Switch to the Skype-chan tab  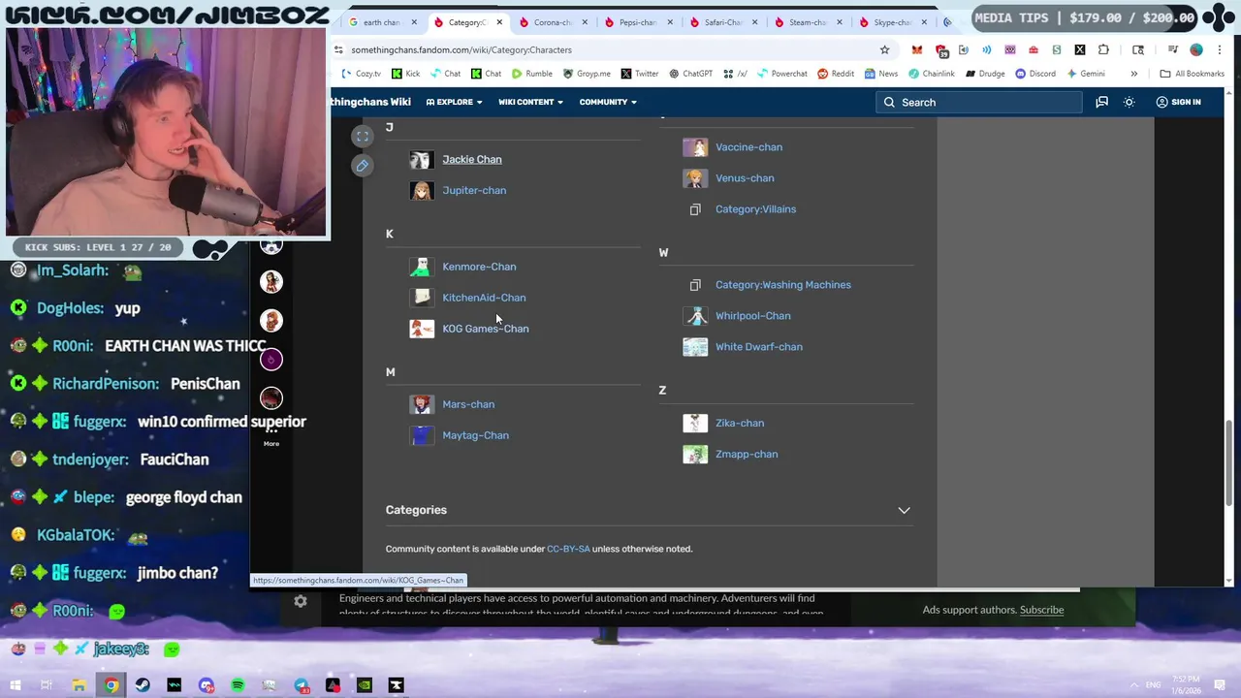(892, 22)
